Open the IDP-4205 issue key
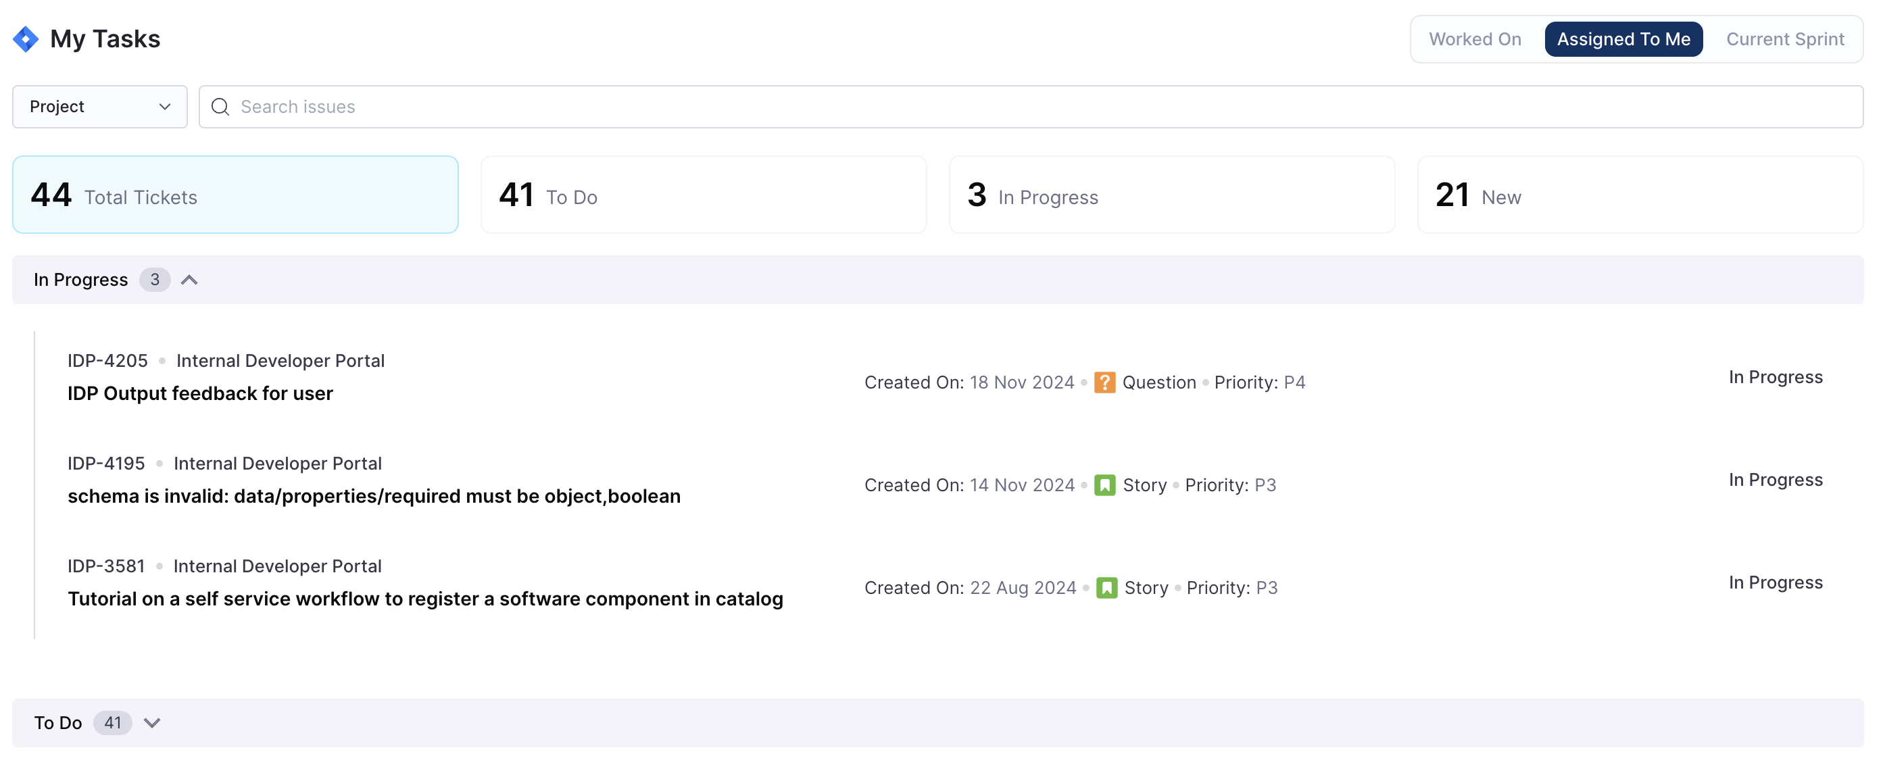 pyautogui.click(x=107, y=361)
